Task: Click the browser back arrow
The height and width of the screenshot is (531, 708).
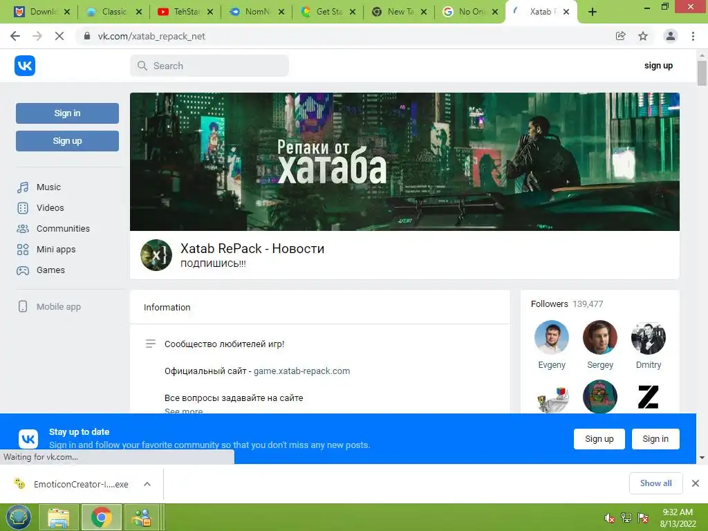Action: point(15,36)
